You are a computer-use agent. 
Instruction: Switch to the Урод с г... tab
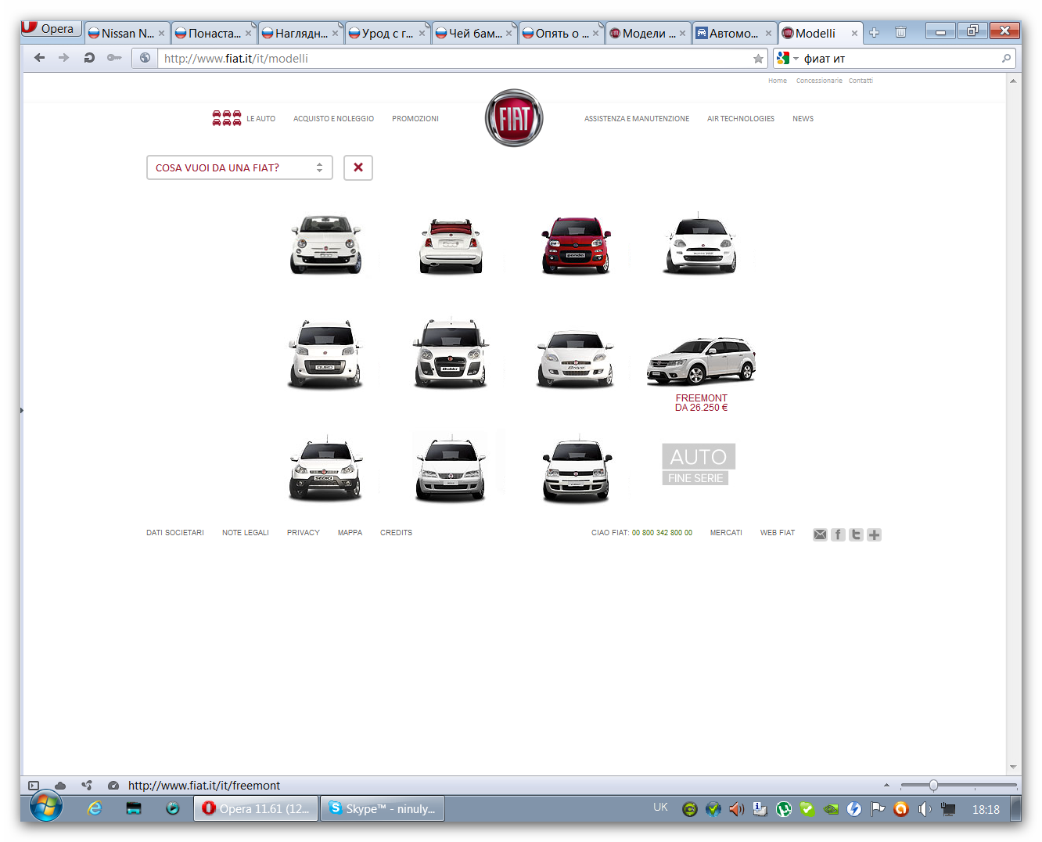click(386, 33)
